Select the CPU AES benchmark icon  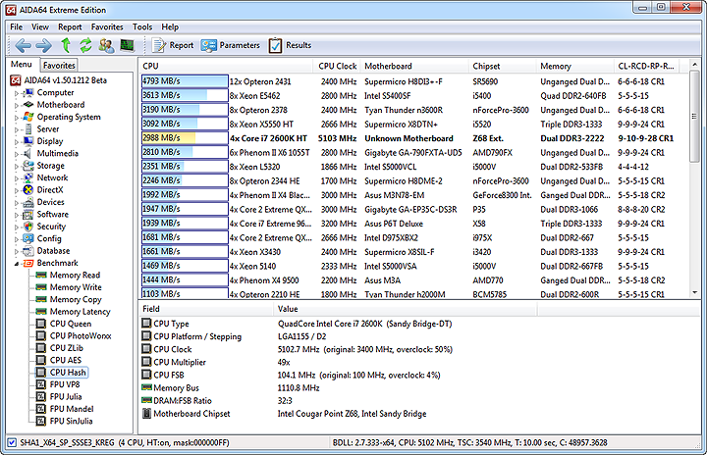point(41,360)
